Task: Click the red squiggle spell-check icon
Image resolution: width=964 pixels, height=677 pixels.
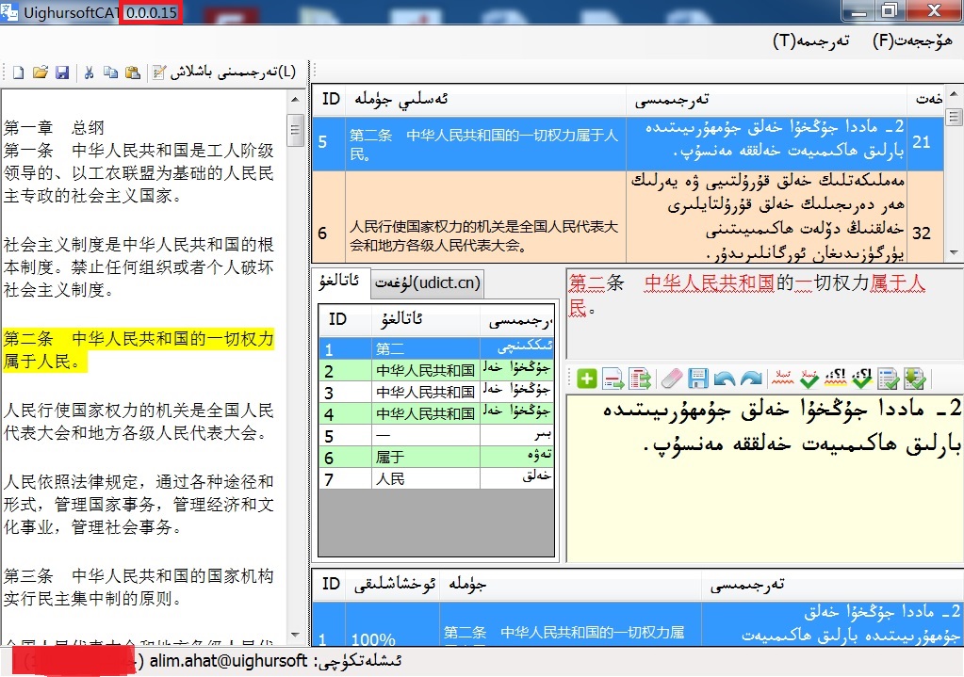Action: (x=783, y=379)
